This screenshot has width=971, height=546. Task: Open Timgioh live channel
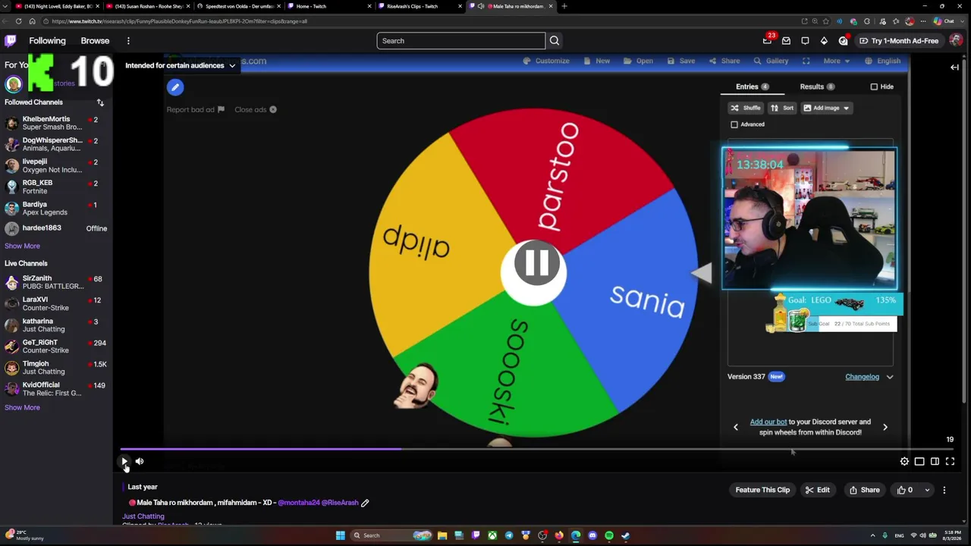coord(55,368)
